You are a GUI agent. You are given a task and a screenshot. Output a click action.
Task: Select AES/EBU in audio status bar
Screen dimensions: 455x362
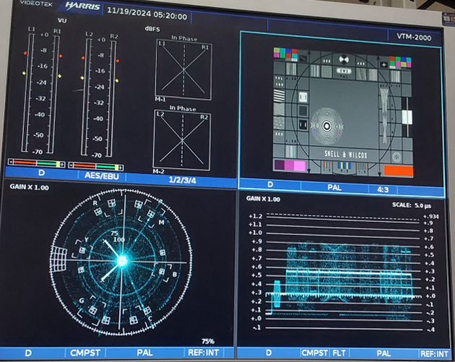point(102,176)
